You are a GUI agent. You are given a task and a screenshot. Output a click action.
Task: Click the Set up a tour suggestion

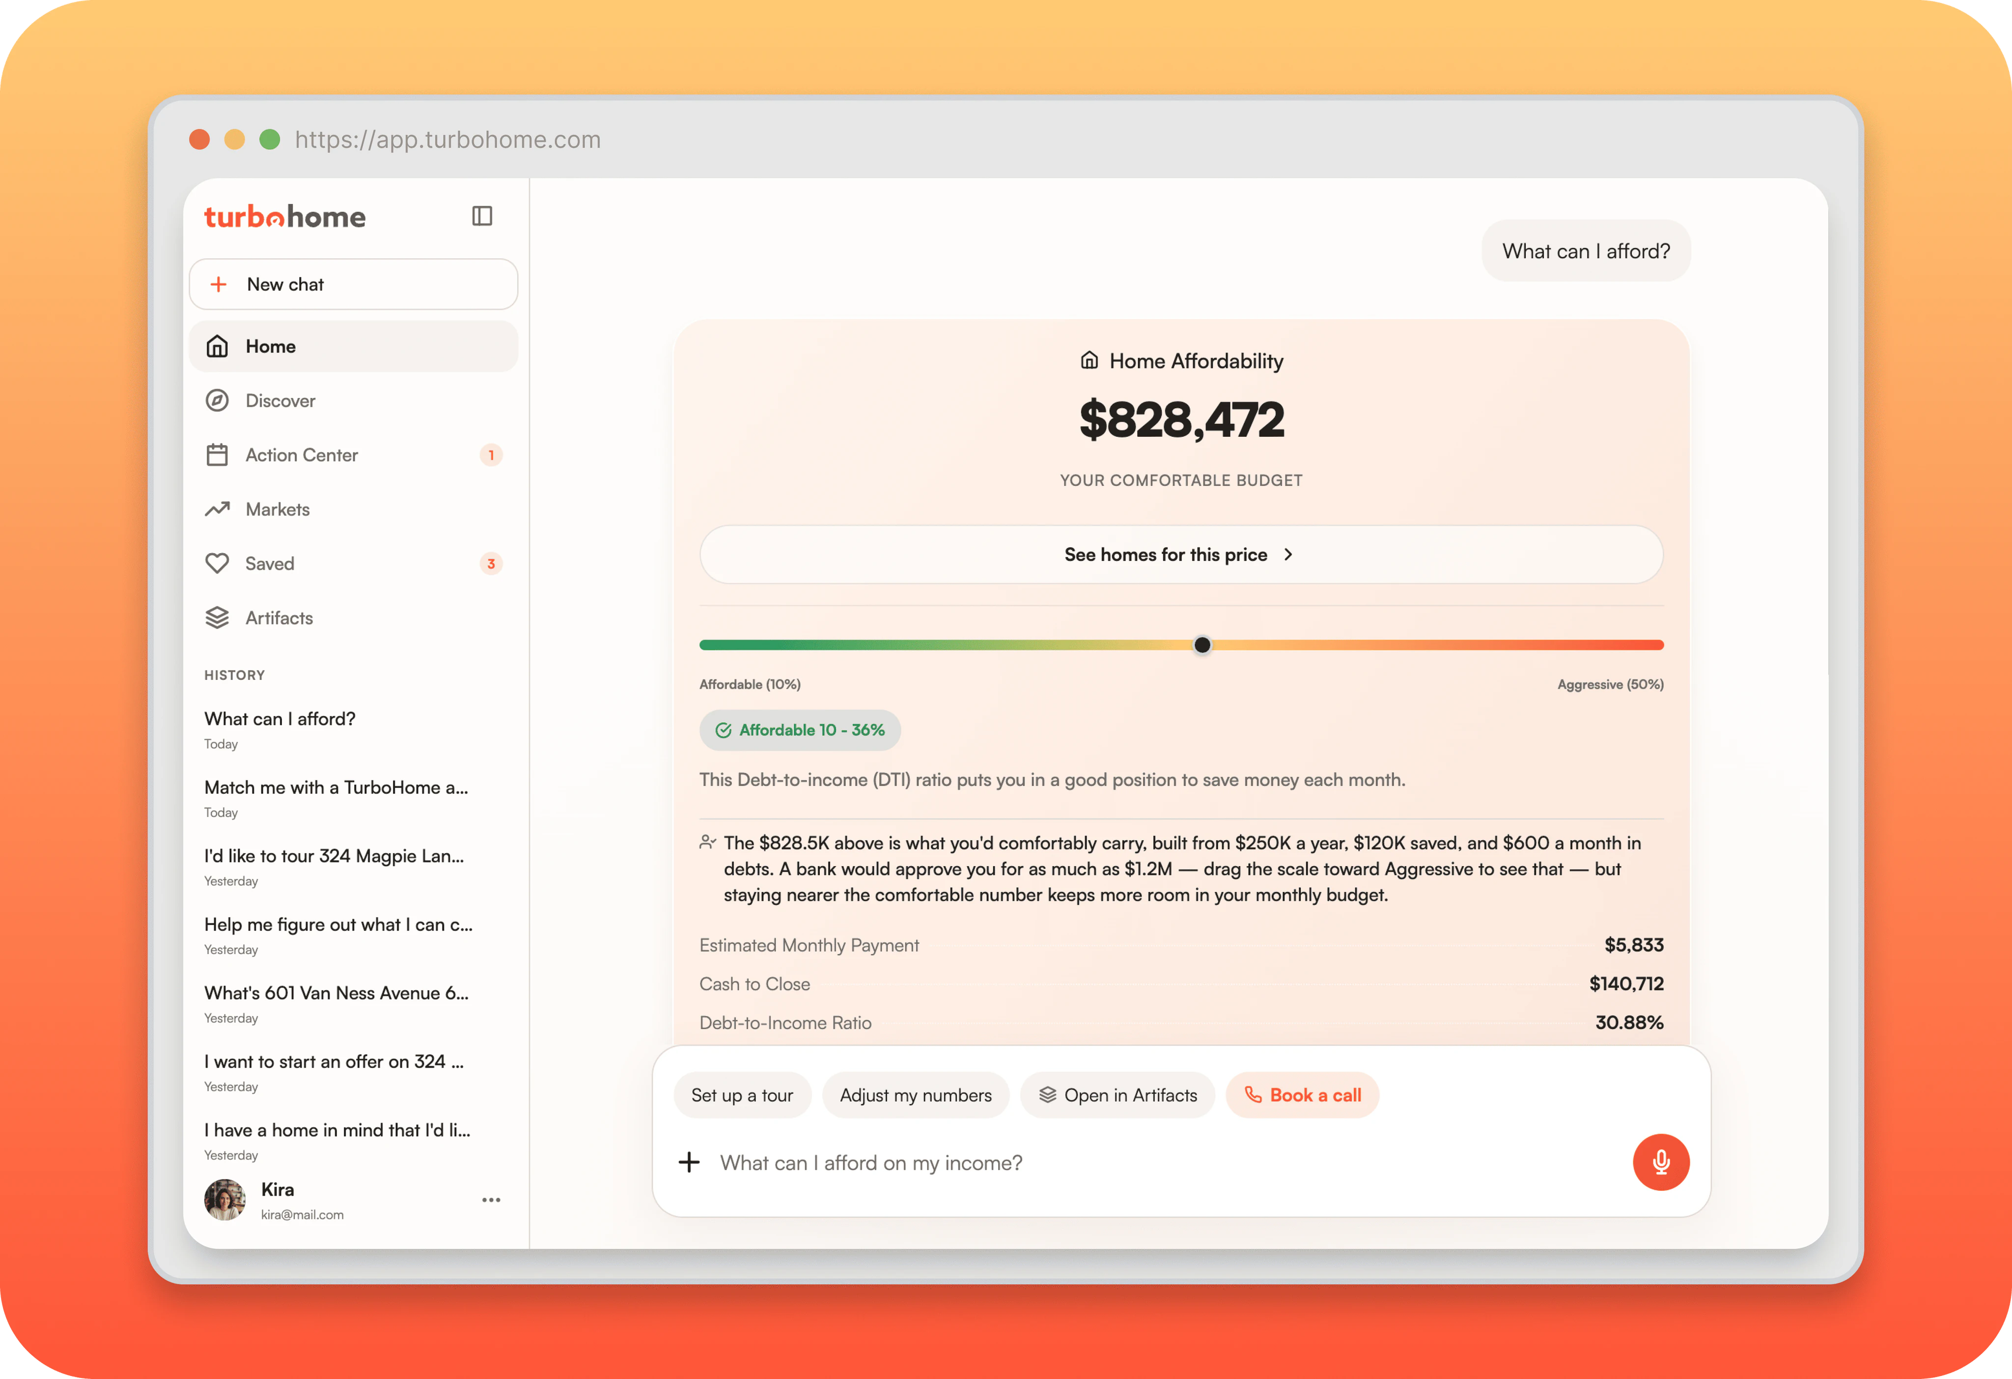(x=742, y=1095)
